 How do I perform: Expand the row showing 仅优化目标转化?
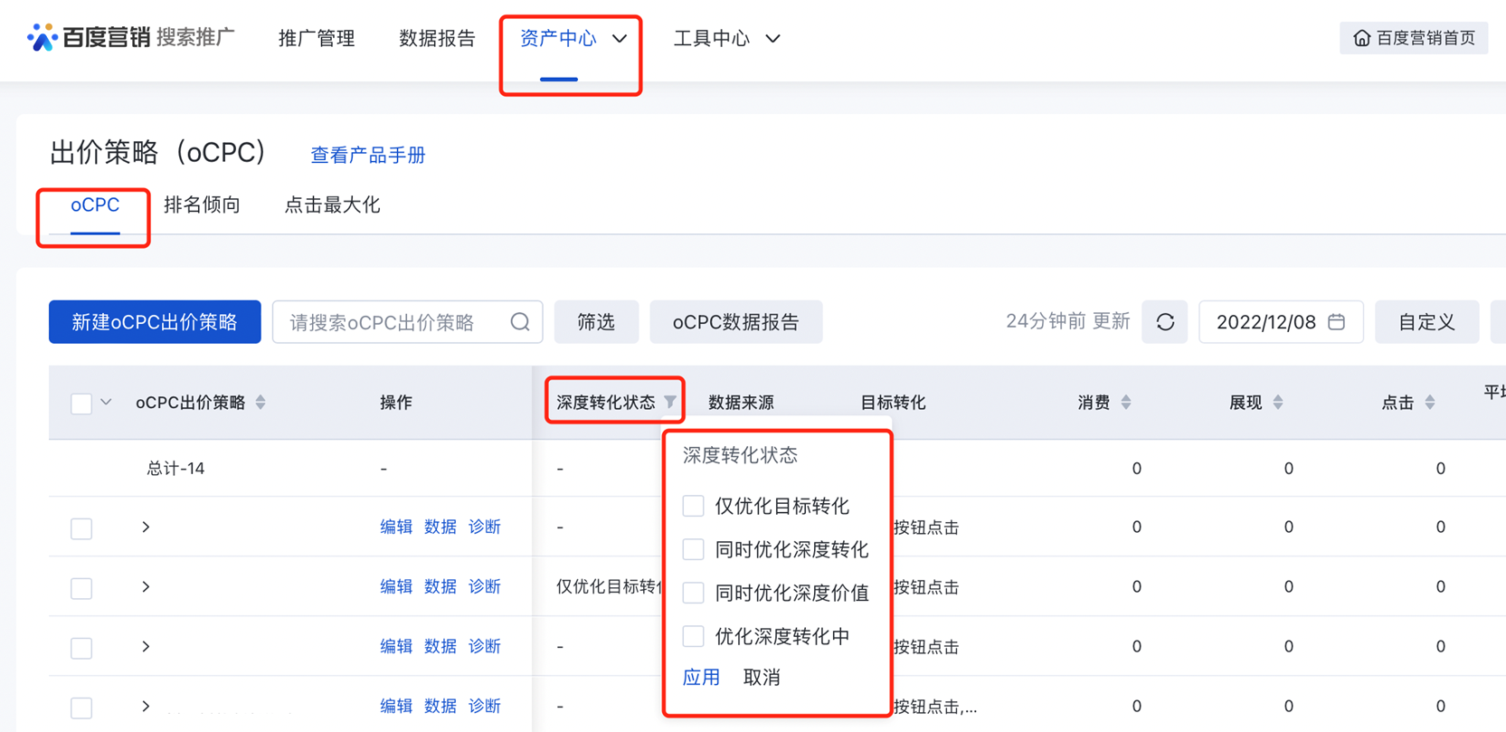[146, 586]
